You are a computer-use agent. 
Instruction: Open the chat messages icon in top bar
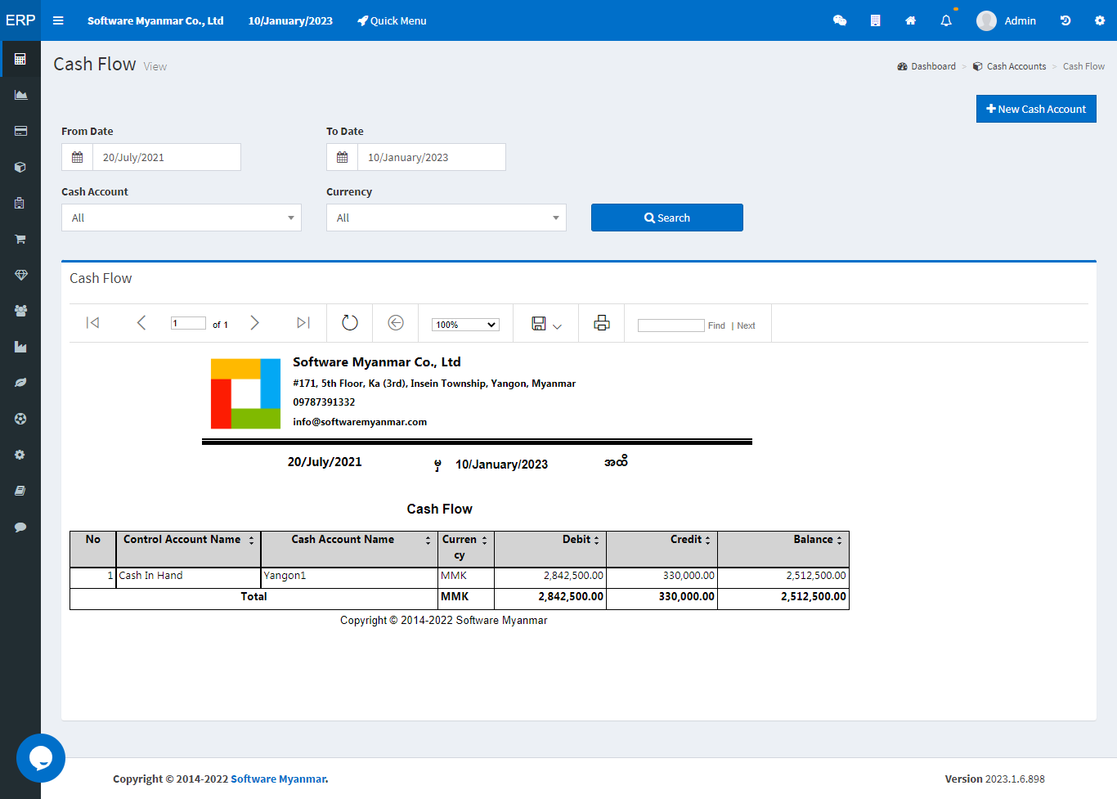(840, 20)
